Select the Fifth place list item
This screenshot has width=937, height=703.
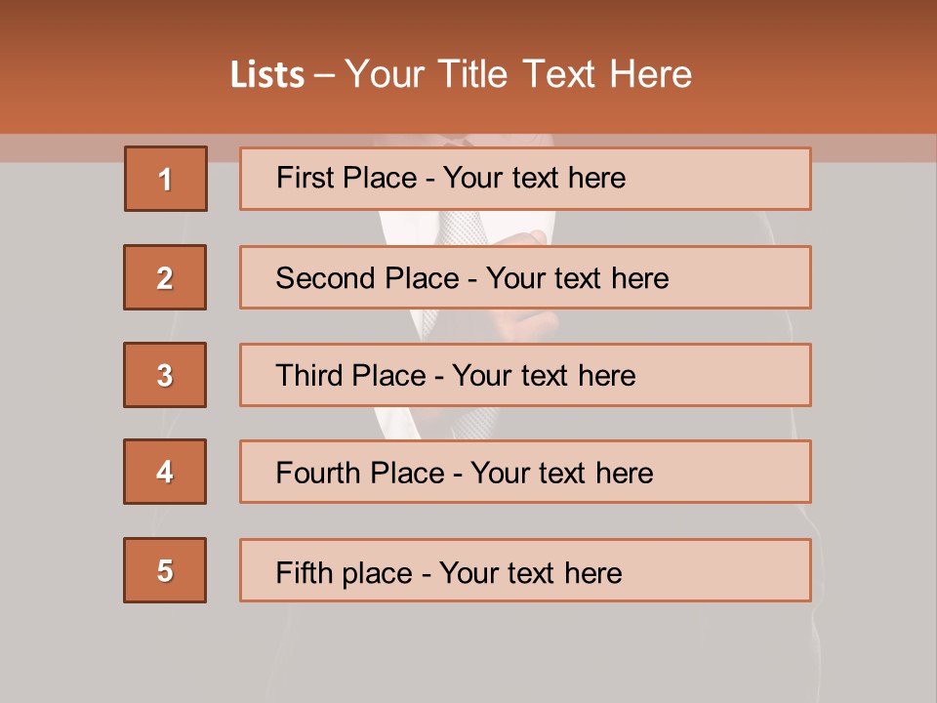[x=525, y=570]
